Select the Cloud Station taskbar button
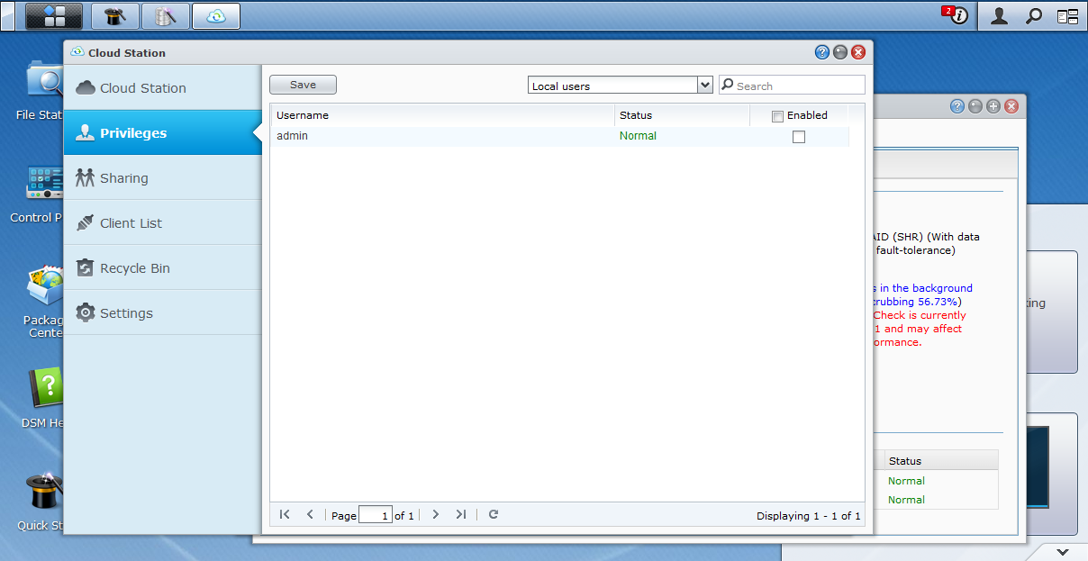The width and height of the screenshot is (1088, 561). tap(216, 15)
